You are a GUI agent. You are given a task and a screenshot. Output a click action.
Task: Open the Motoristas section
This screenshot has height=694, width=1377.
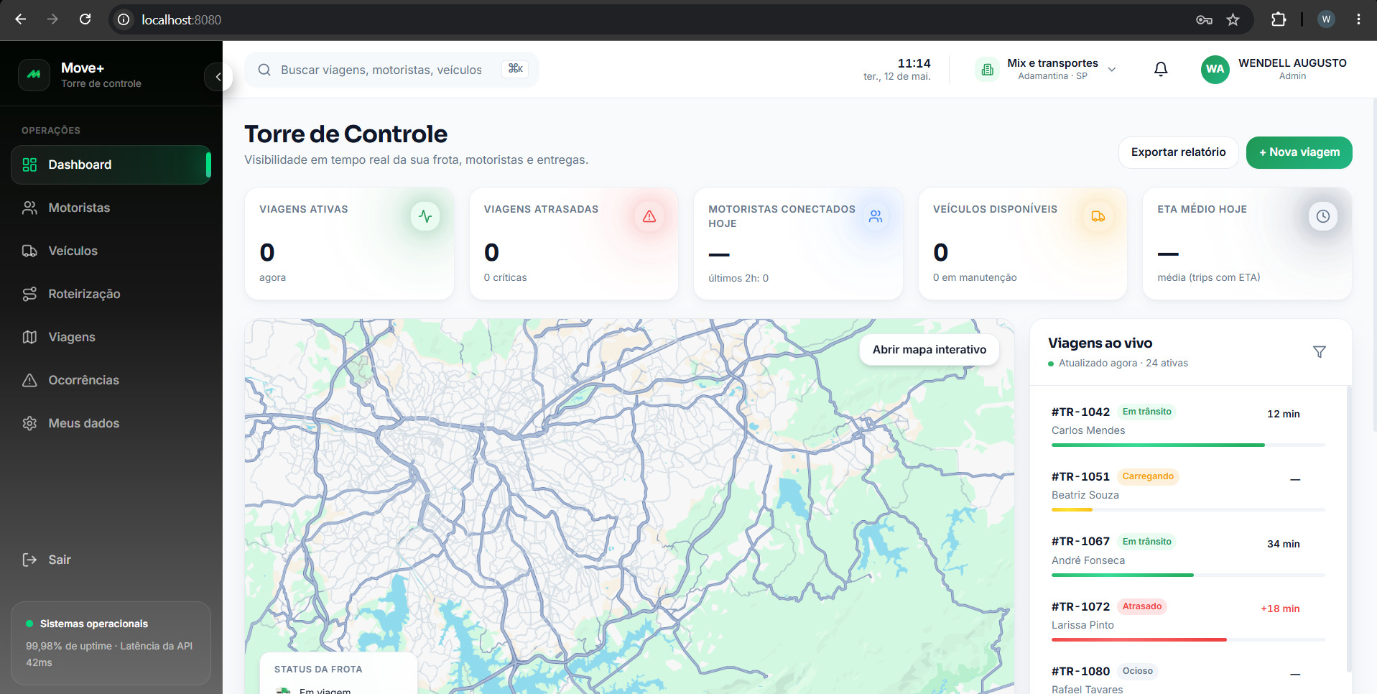click(x=111, y=208)
